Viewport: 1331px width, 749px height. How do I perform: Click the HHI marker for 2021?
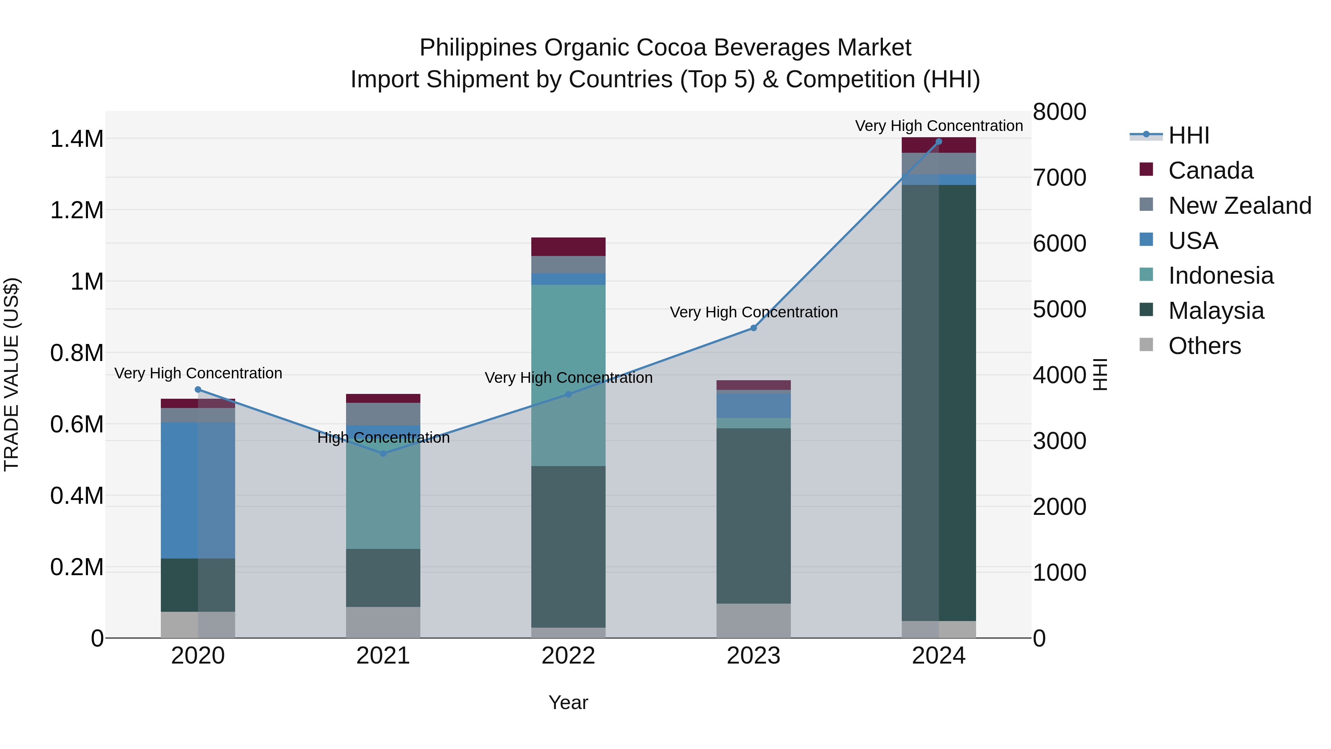tap(383, 454)
